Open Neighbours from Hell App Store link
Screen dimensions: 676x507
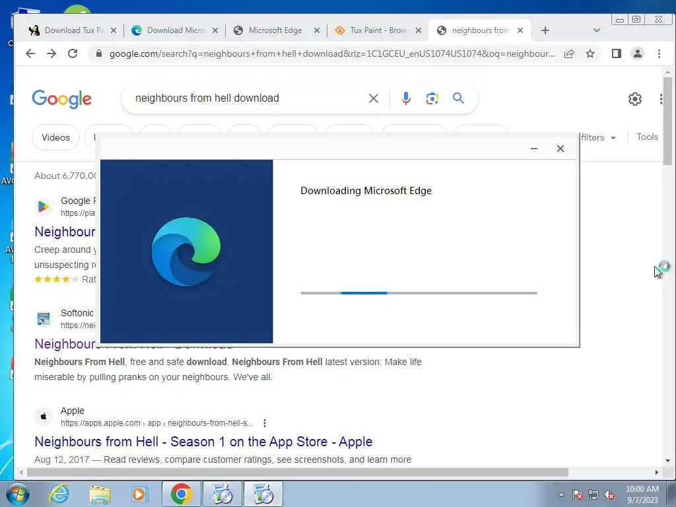pos(203,442)
